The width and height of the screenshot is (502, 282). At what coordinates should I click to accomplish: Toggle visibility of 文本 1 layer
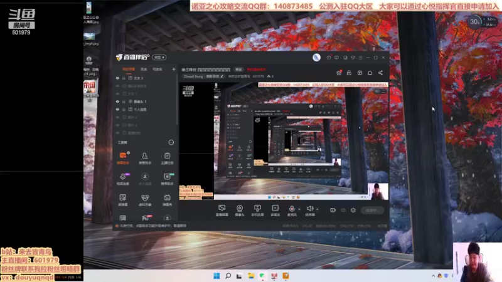pos(117,93)
